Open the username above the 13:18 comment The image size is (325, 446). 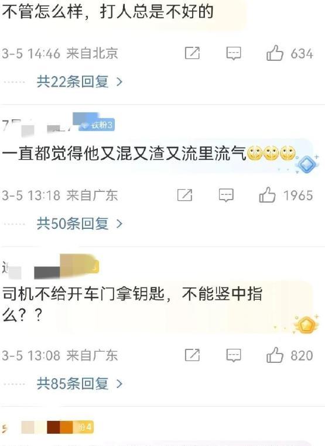(39, 126)
